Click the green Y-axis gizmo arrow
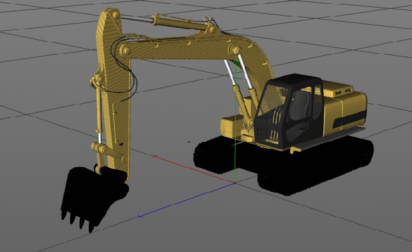This screenshot has width=412, height=252. tap(235, 121)
